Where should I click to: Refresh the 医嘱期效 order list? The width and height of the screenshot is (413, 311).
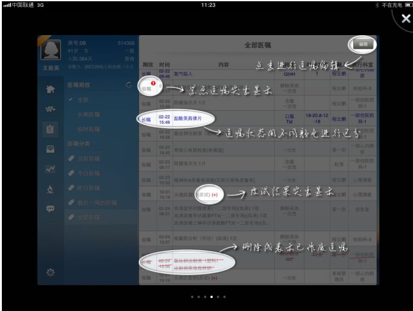click(x=128, y=84)
